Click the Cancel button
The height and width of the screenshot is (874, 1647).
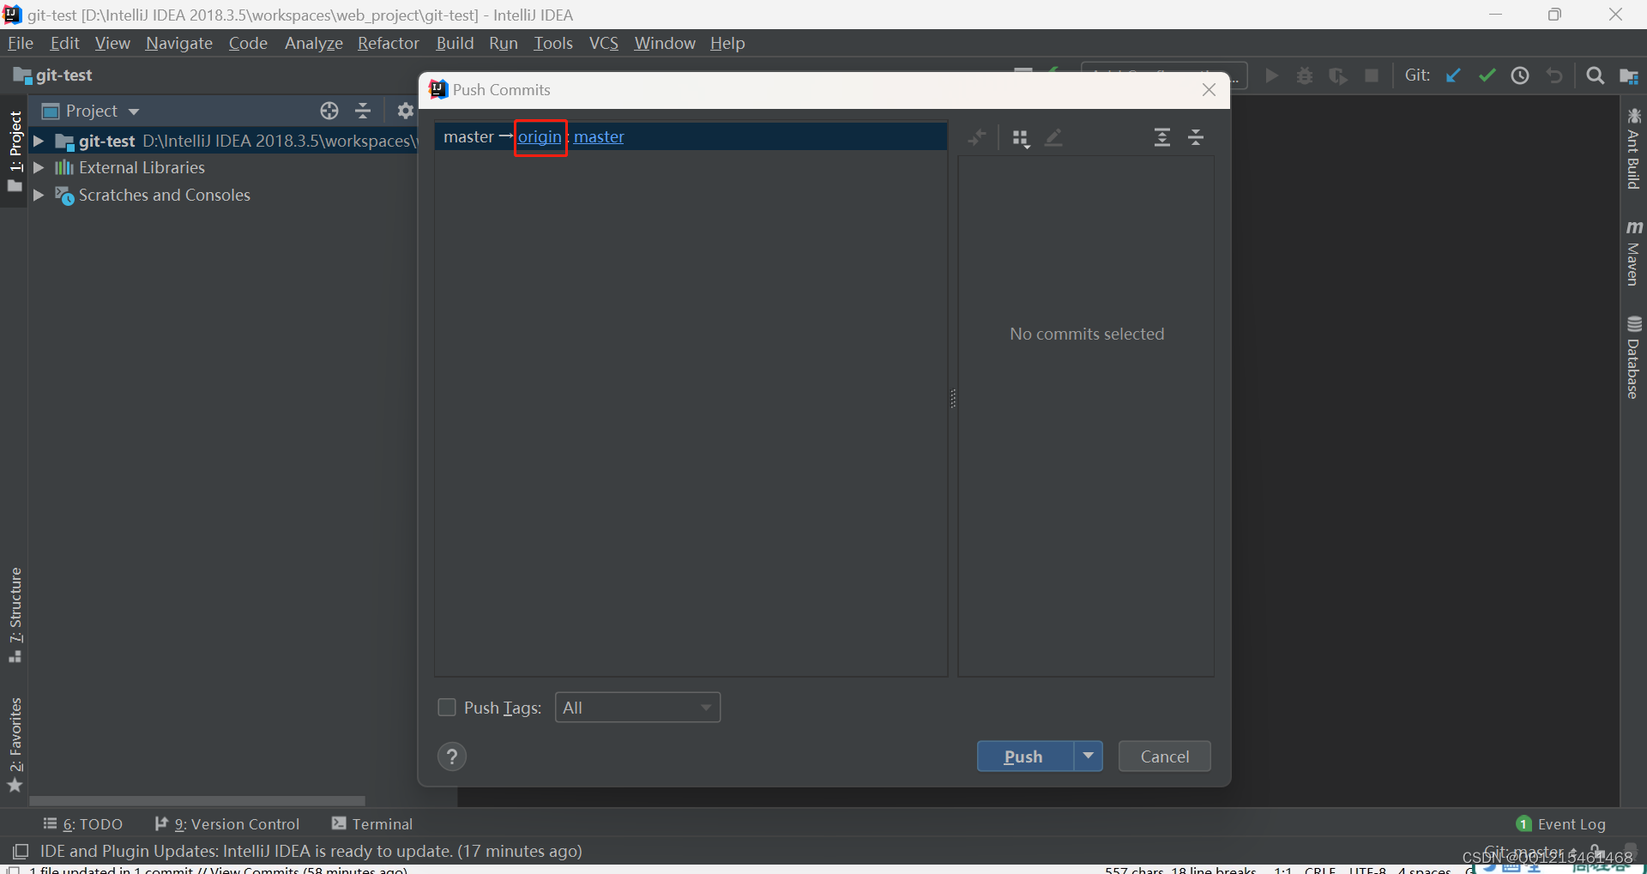pyautogui.click(x=1165, y=756)
